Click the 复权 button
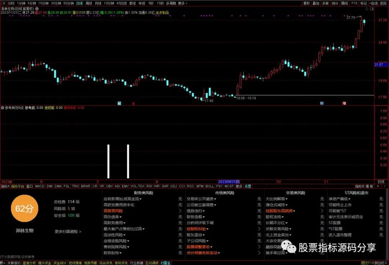This screenshot has width=389, height=265. click(307, 3)
